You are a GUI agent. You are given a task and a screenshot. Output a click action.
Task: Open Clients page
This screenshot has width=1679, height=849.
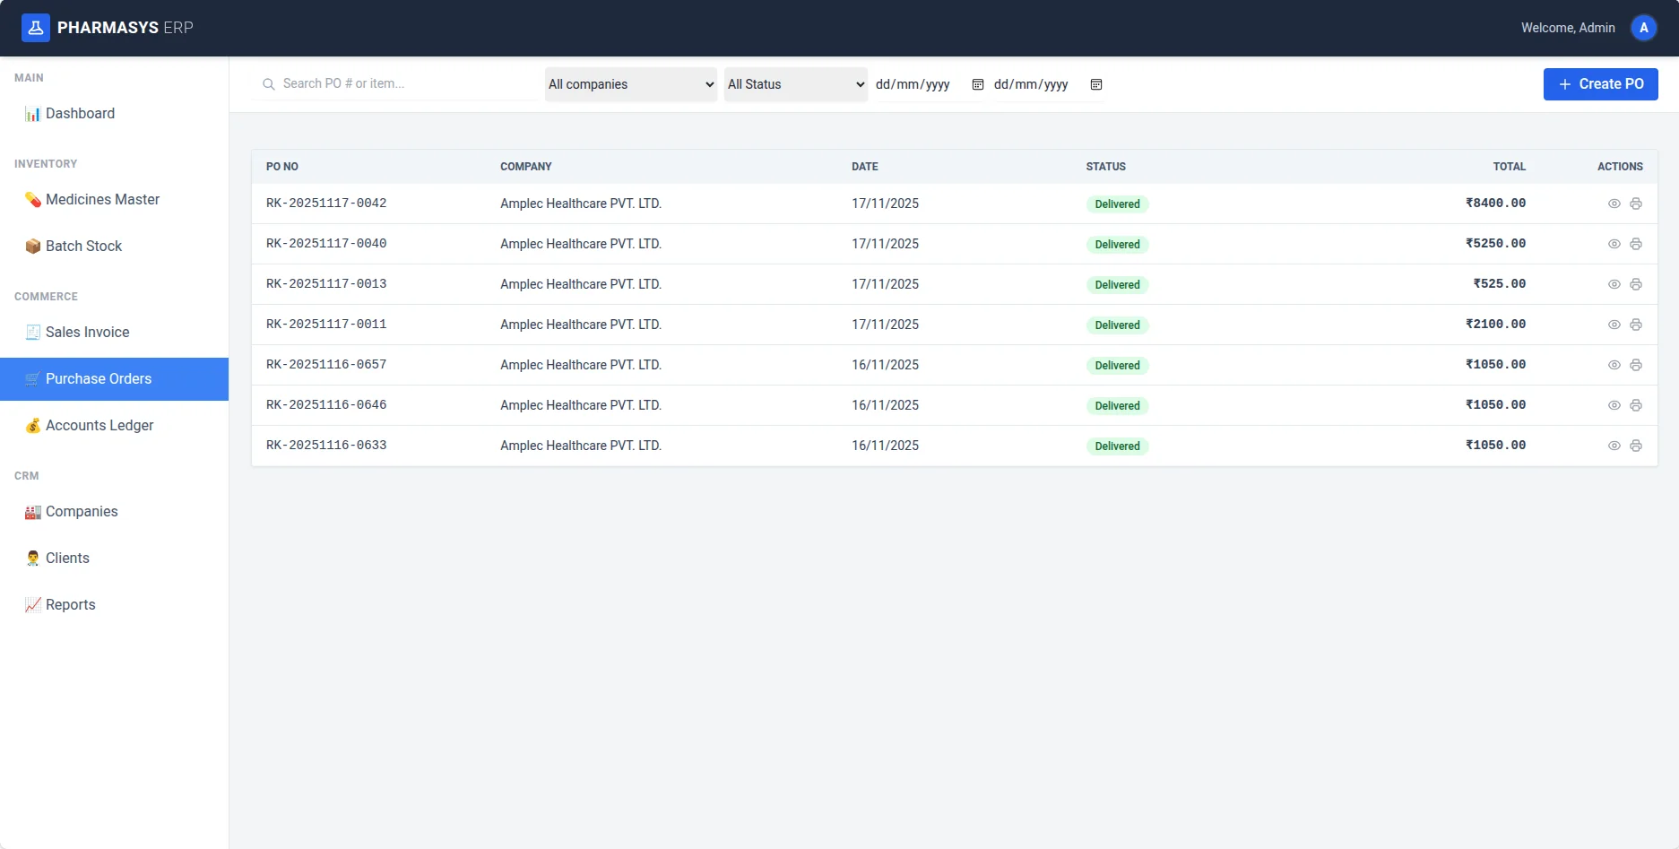[115, 559]
